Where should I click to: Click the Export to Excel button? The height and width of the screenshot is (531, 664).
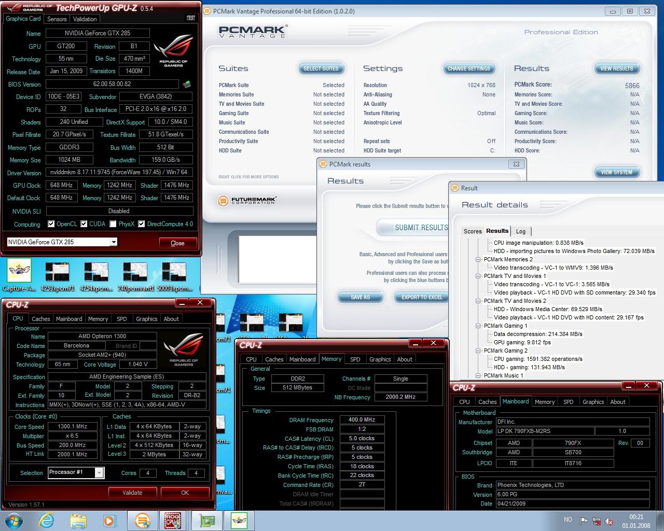422,297
